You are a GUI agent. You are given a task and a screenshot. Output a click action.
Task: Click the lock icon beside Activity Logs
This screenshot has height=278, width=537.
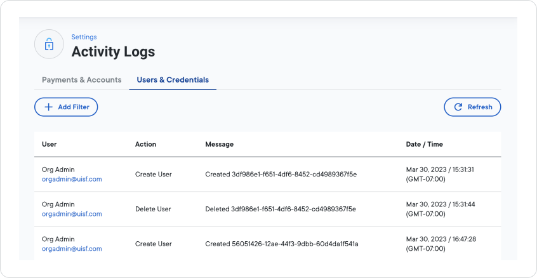pos(49,44)
